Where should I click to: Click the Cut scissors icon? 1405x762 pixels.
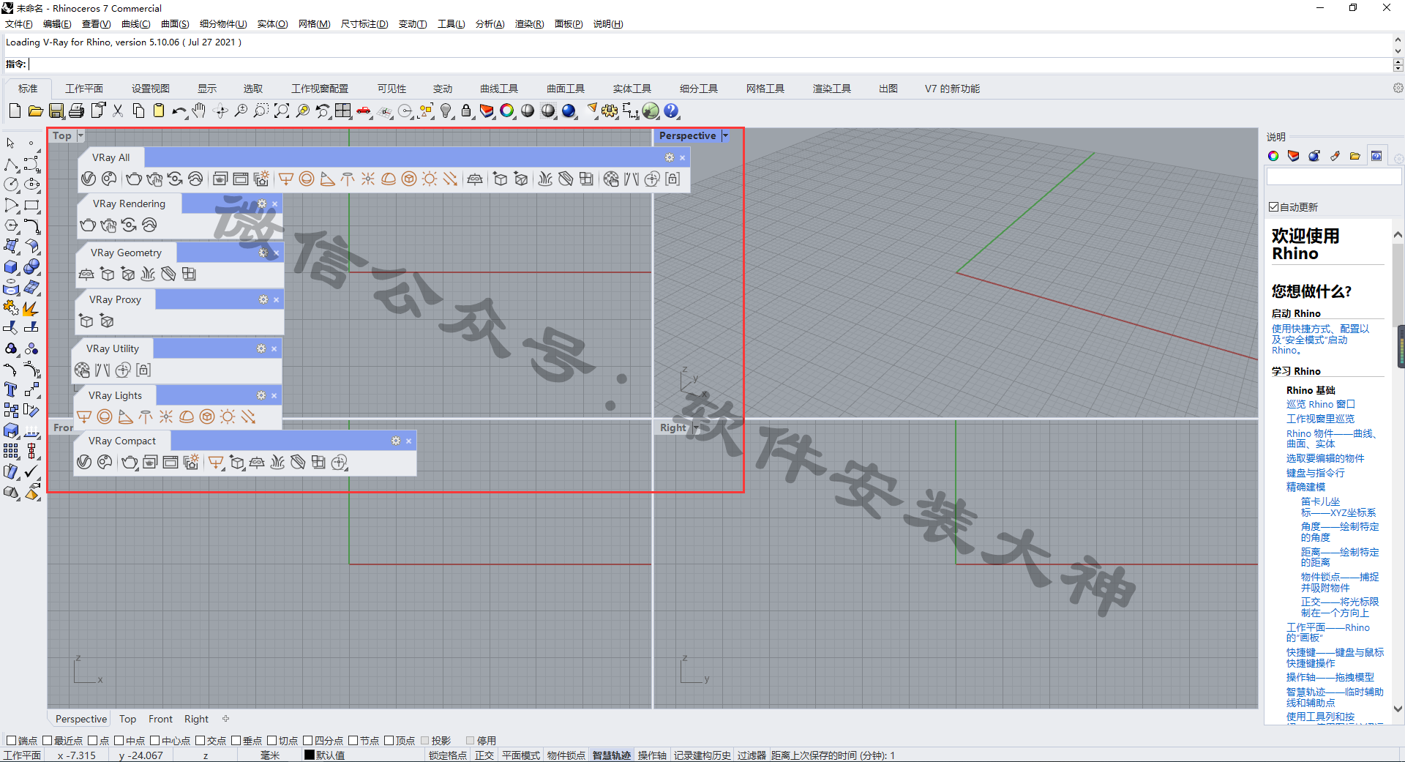(118, 111)
